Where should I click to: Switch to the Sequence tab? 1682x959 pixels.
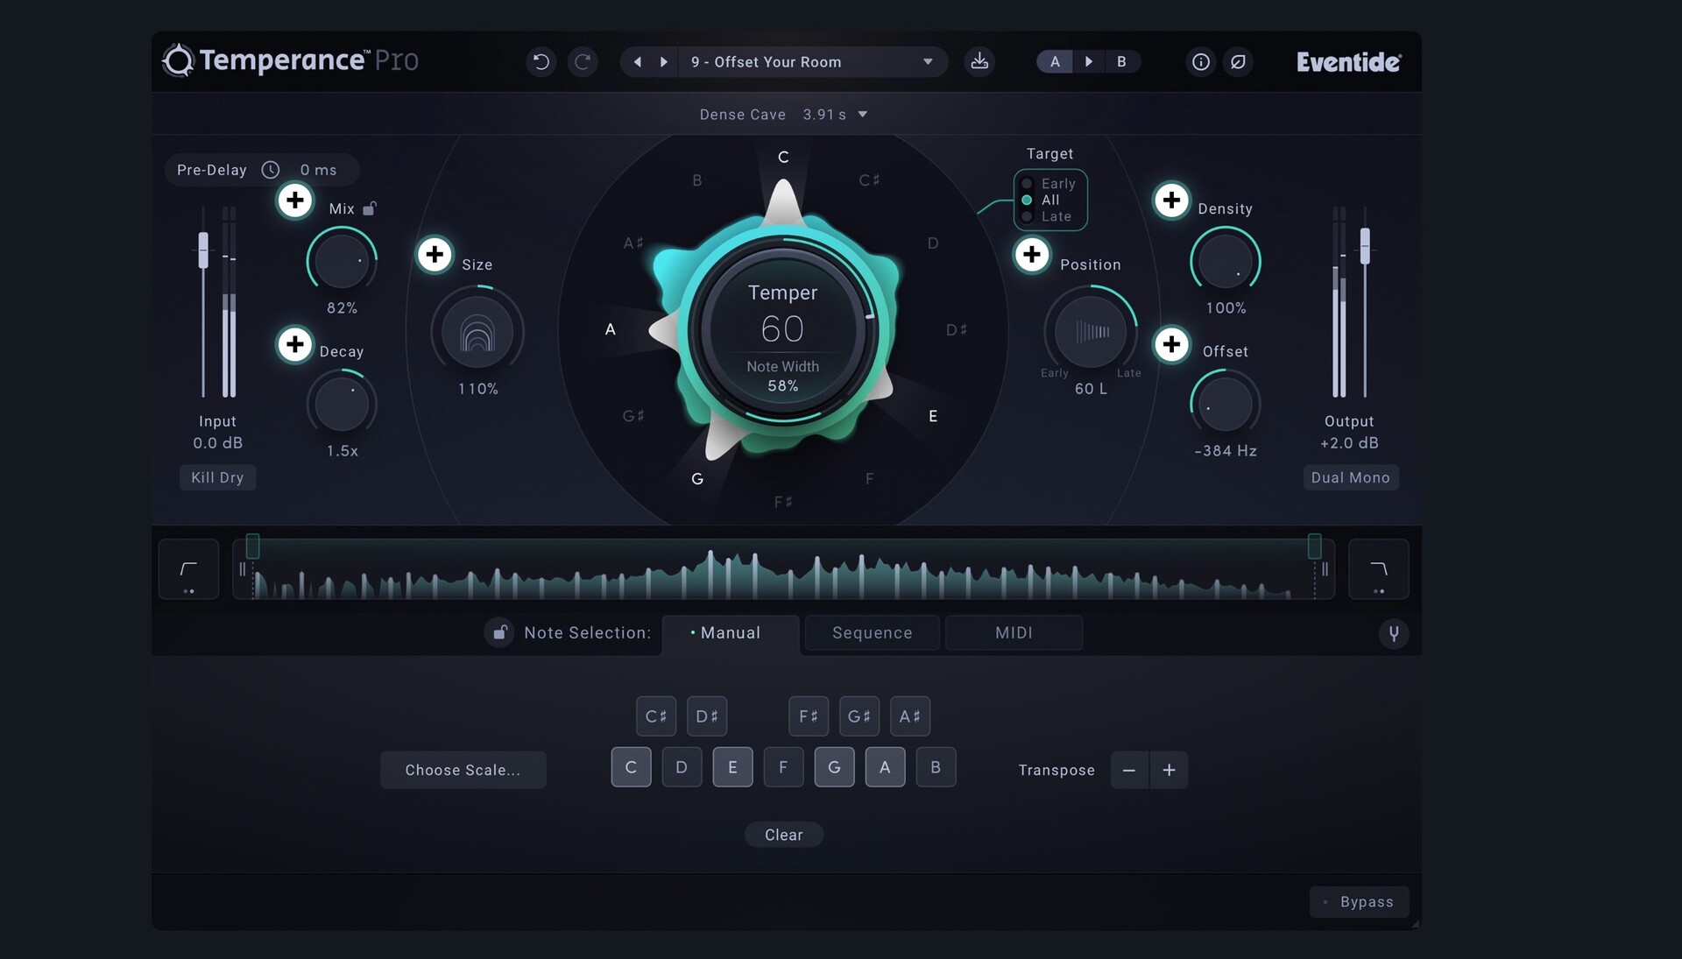872,632
